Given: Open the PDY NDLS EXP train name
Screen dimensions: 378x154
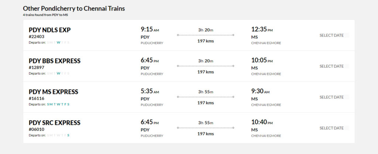Looking at the screenshot, I should (x=50, y=30).
